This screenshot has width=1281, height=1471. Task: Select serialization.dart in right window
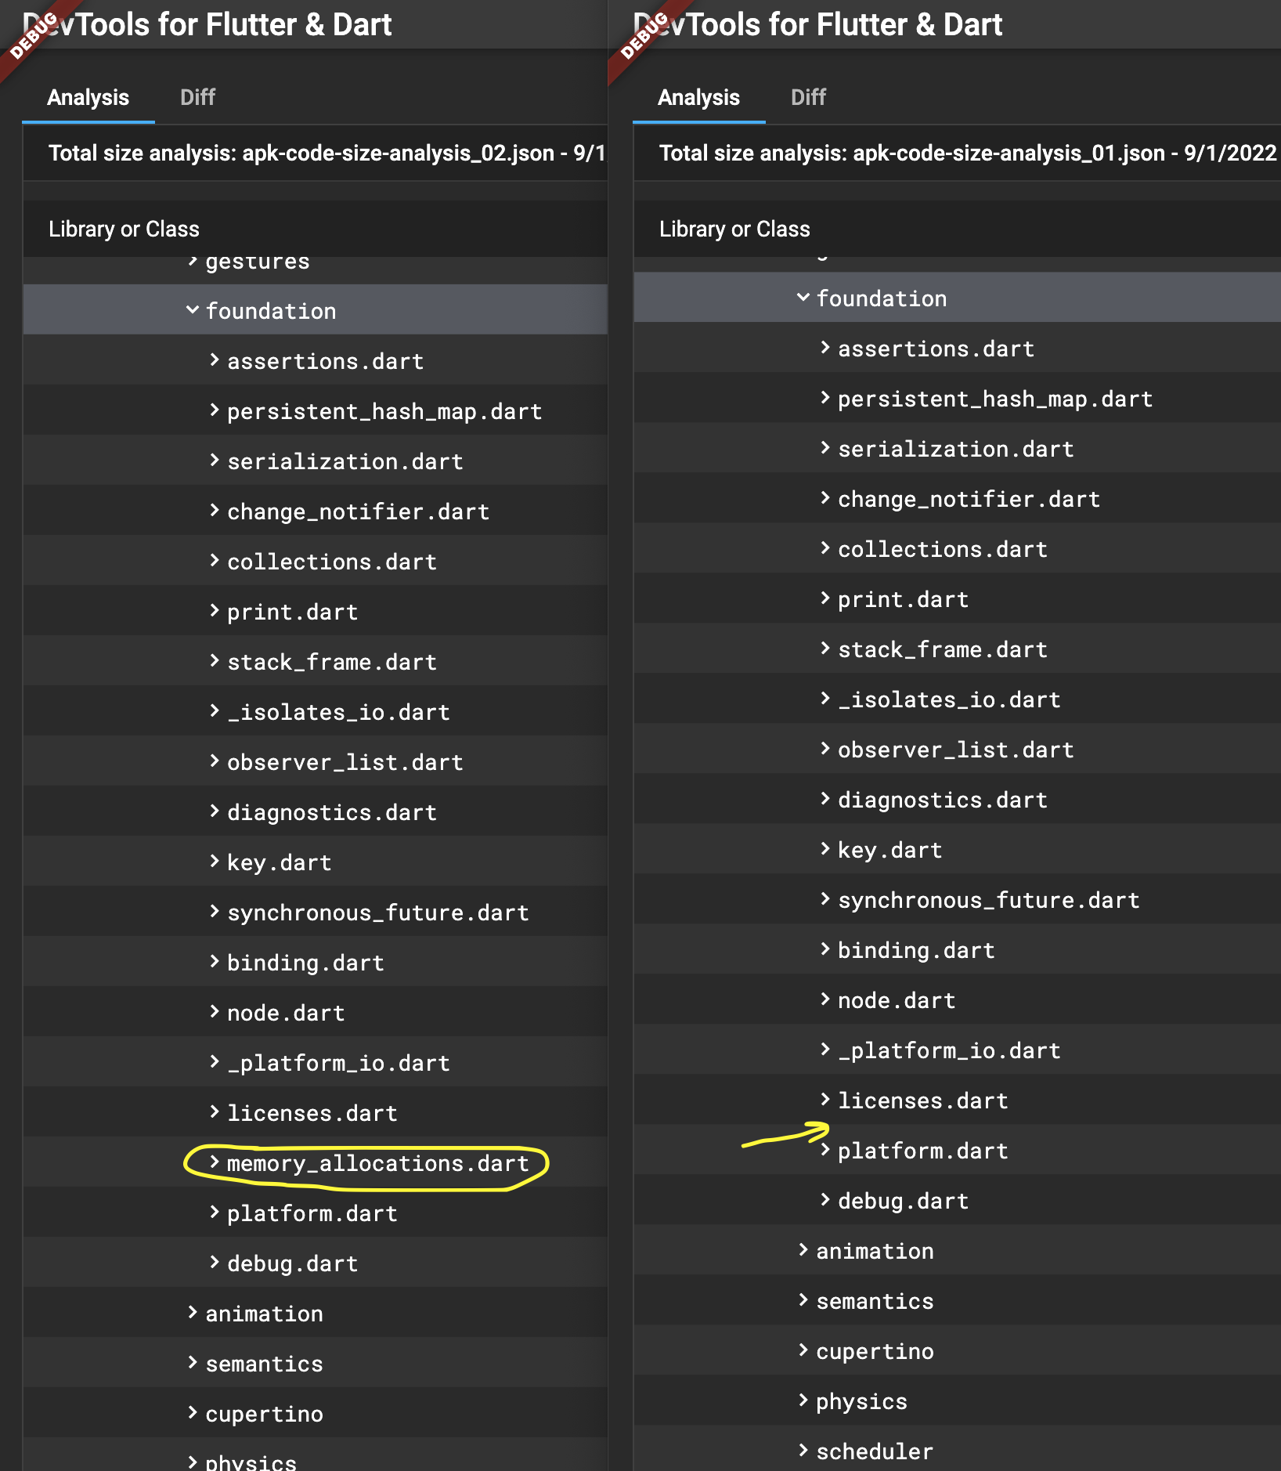pyautogui.click(x=956, y=449)
